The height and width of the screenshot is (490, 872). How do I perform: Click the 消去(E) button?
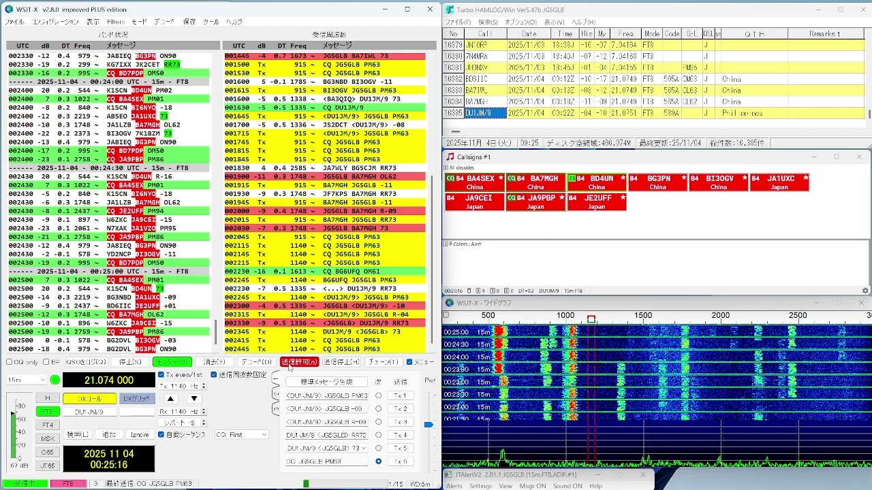pos(215,362)
